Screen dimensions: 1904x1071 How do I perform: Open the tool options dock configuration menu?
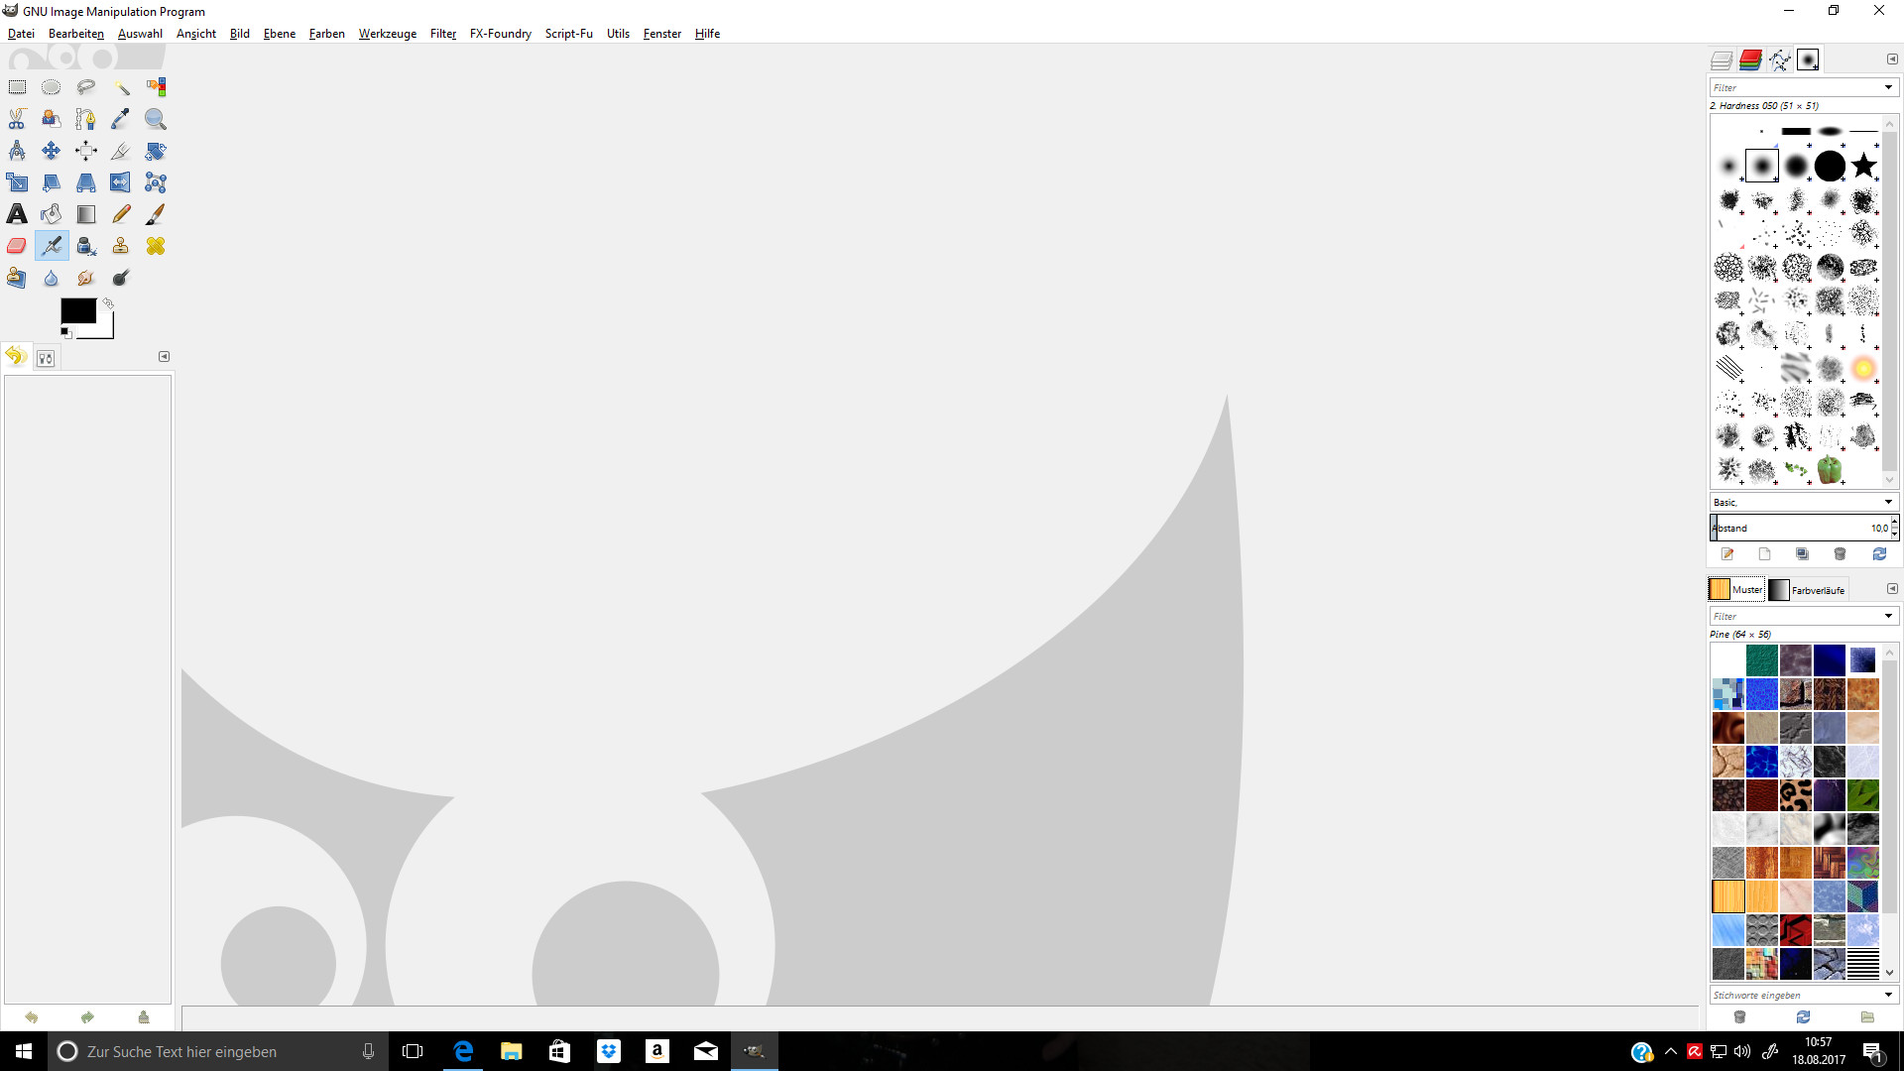click(x=165, y=357)
